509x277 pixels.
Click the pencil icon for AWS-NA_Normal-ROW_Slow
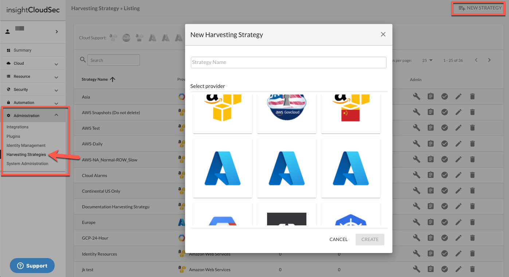[458, 159]
